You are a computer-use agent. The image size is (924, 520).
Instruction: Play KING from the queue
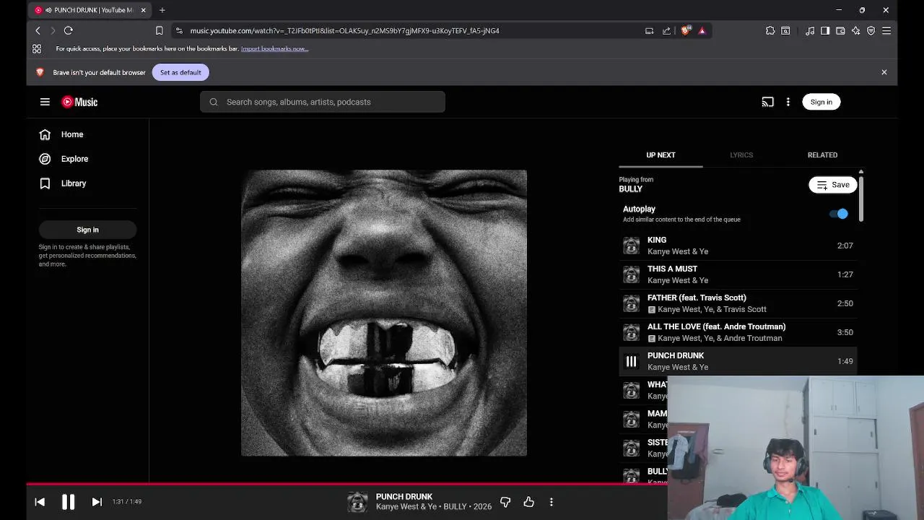click(738, 246)
